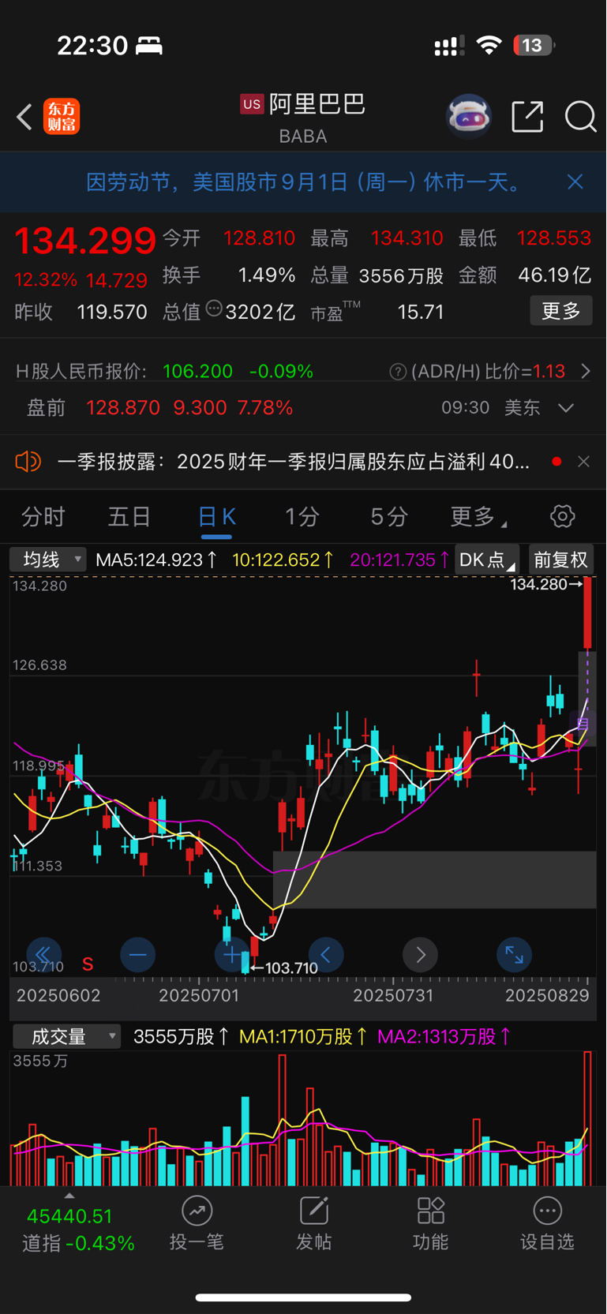Screen dimensions: 607x1314
Task: Open the 均线 indicator dropdown
Action: point(47,560)
